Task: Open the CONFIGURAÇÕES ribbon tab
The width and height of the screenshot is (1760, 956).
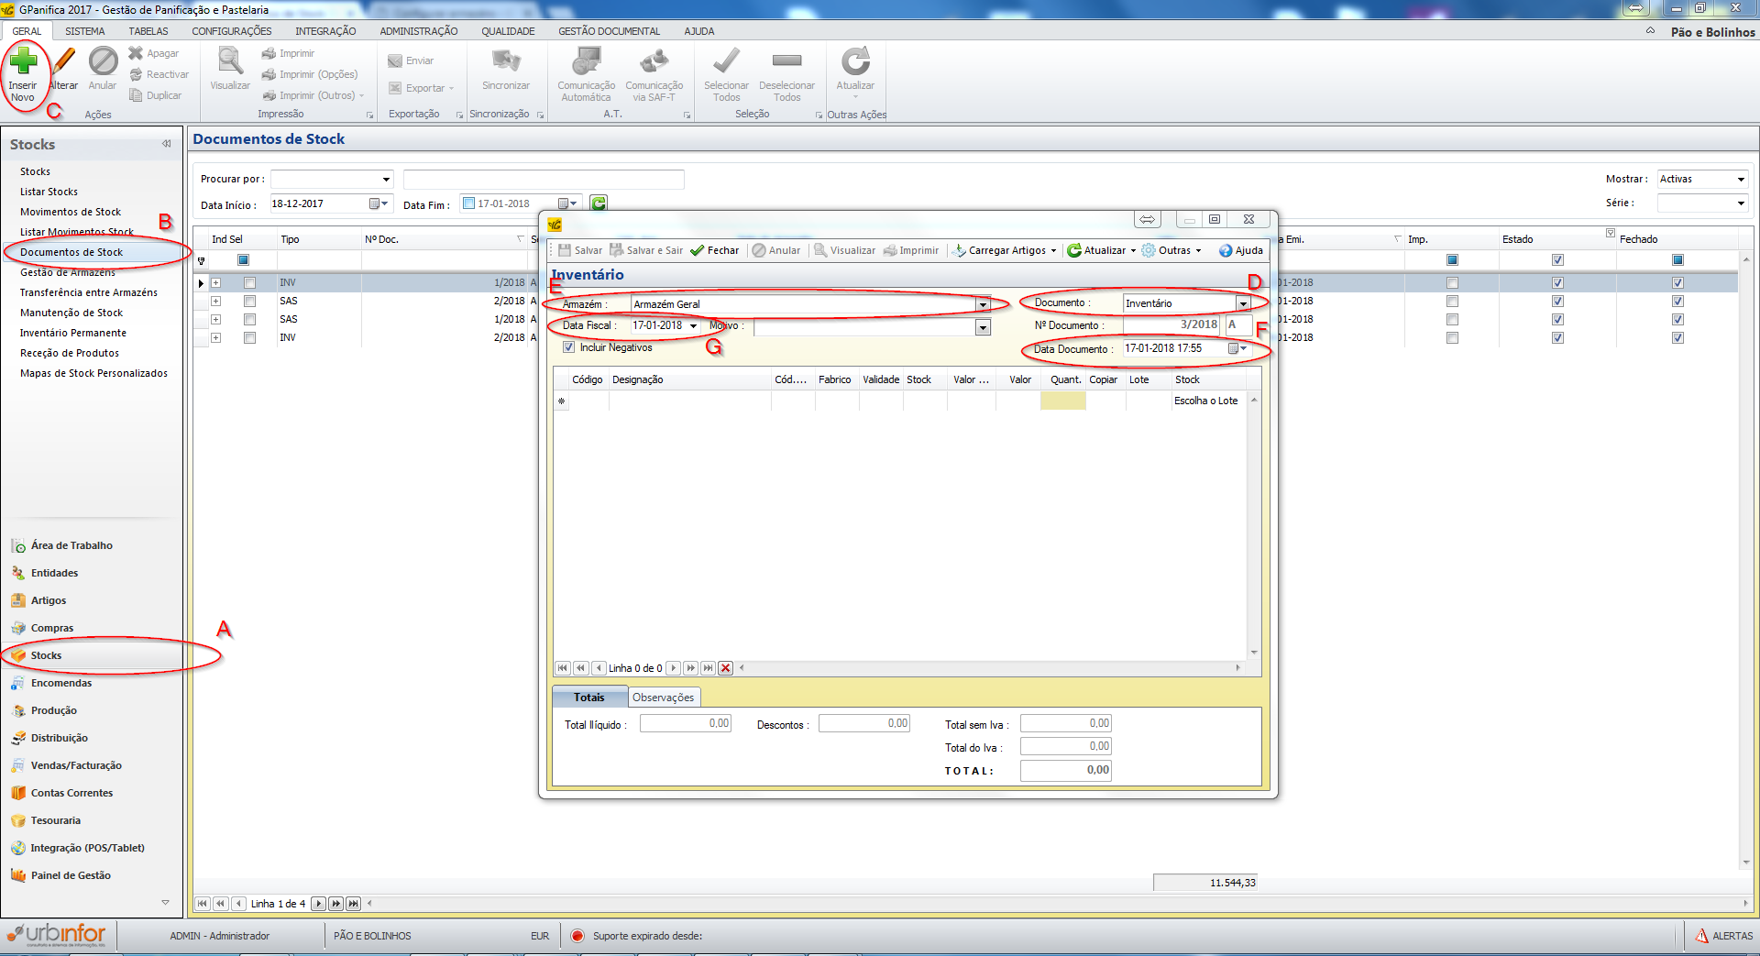Action: (231, 31)
